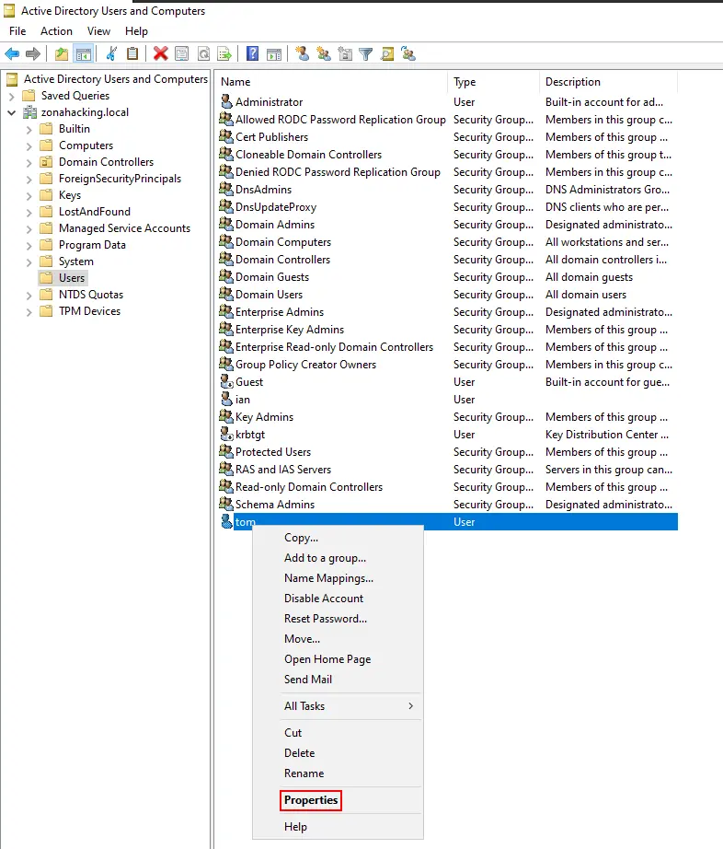723x849 pixels.
Task: Toggle Show/Hide console tree toolbar button
Action: 83,54
